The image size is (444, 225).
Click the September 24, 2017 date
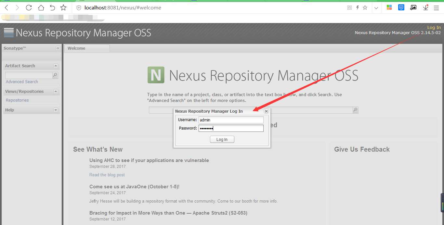108,193
